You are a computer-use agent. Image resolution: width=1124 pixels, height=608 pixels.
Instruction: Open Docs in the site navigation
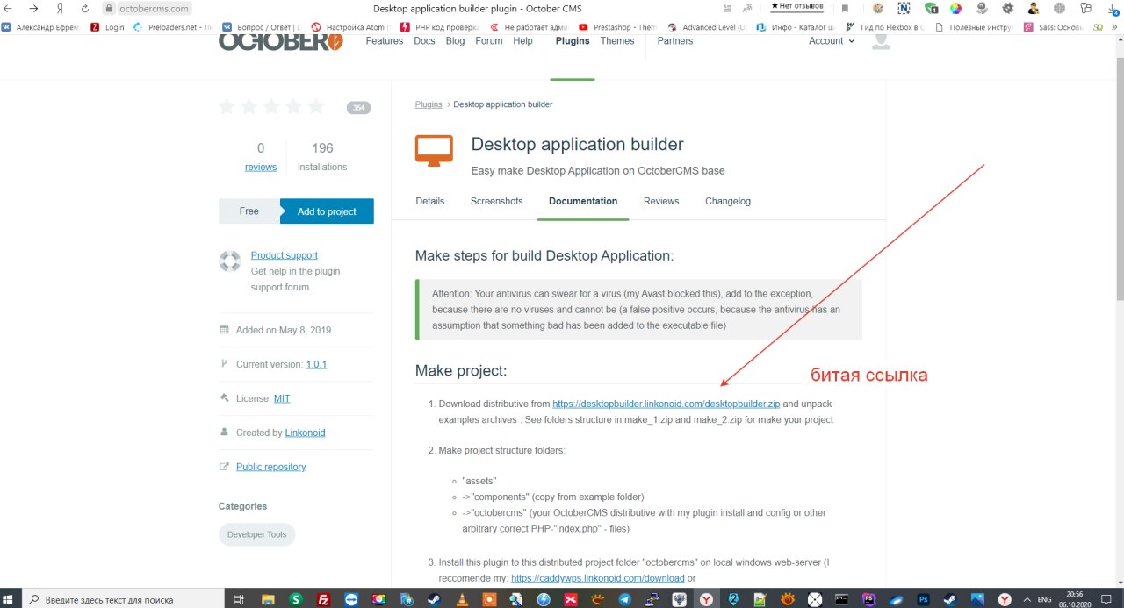424,41
